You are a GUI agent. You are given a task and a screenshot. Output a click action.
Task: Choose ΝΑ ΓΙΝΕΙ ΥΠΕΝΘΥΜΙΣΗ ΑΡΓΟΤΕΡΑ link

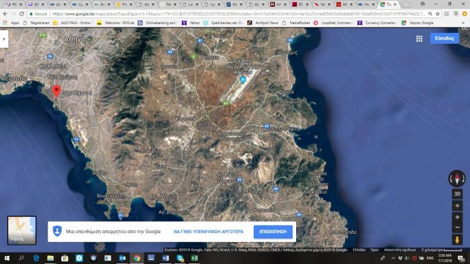pos(209,232)
